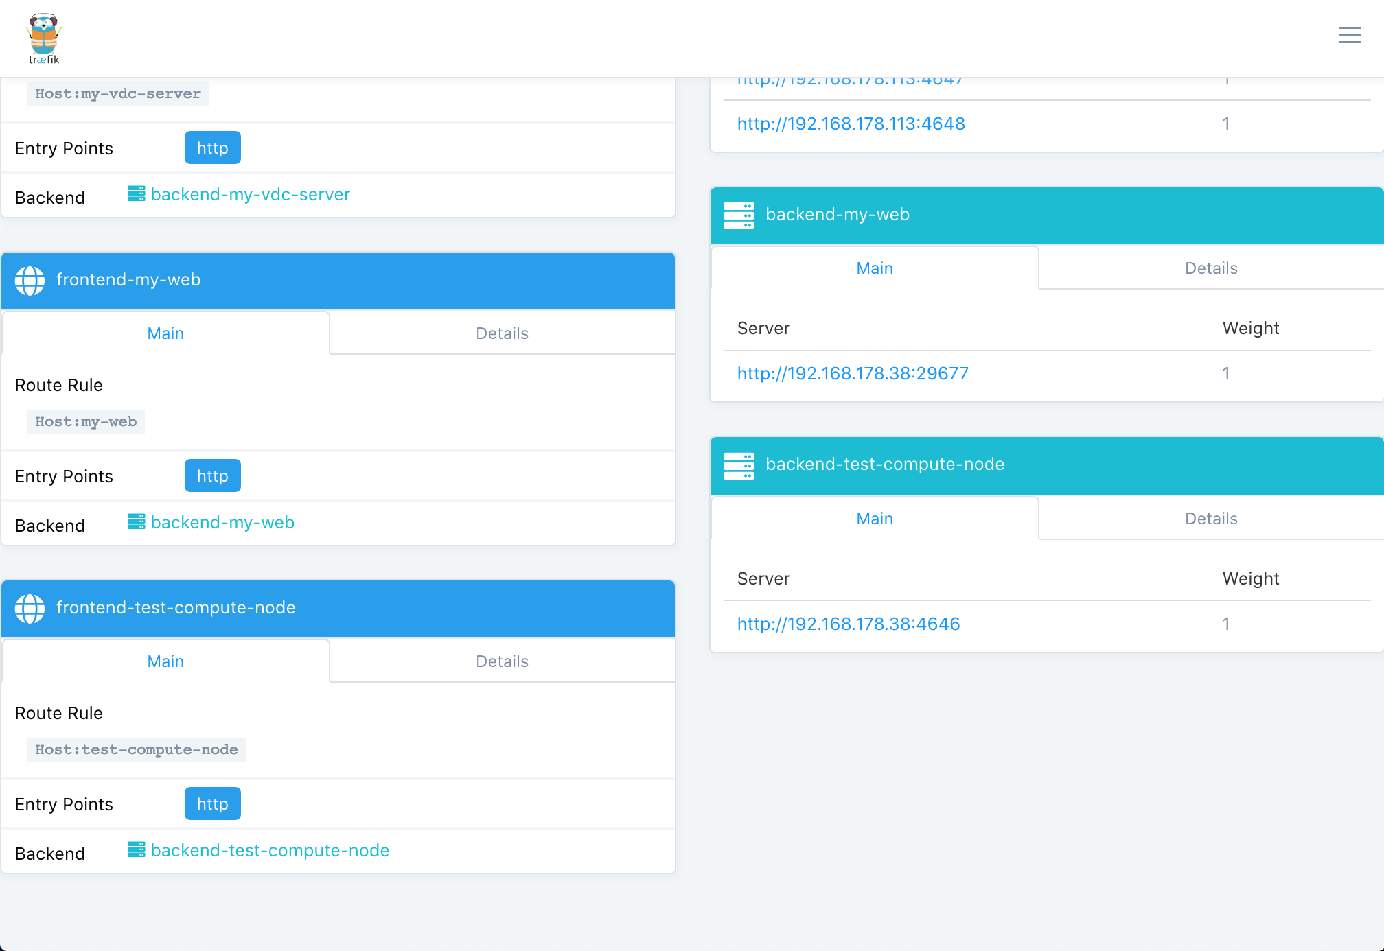Click the Server column header in backend-test-compute-node
This screenshot has height=951, width=1384.
763,578
